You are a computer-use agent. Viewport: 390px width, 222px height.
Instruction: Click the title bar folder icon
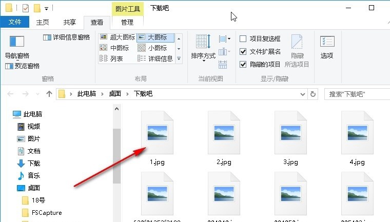tap(9, 8)
